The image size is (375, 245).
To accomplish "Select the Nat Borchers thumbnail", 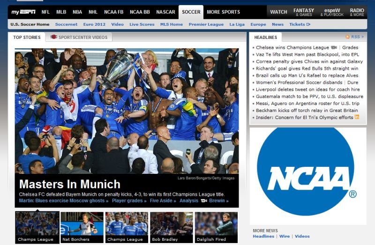I will point(82,227).
